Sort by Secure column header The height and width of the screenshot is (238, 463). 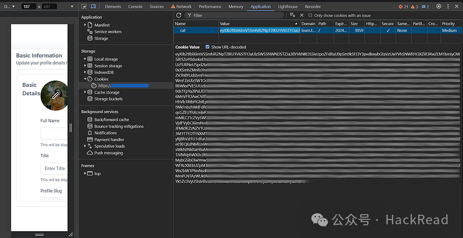388,24
